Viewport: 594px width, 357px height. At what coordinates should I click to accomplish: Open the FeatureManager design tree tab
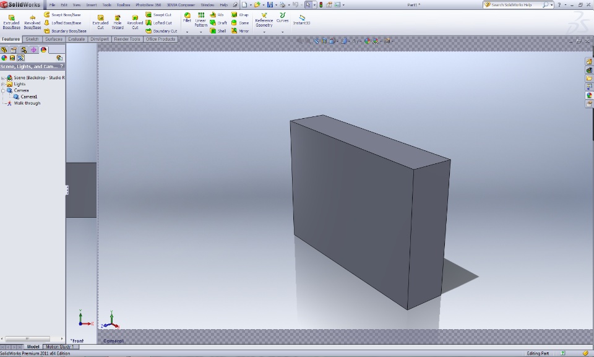(x=4, y=49)
